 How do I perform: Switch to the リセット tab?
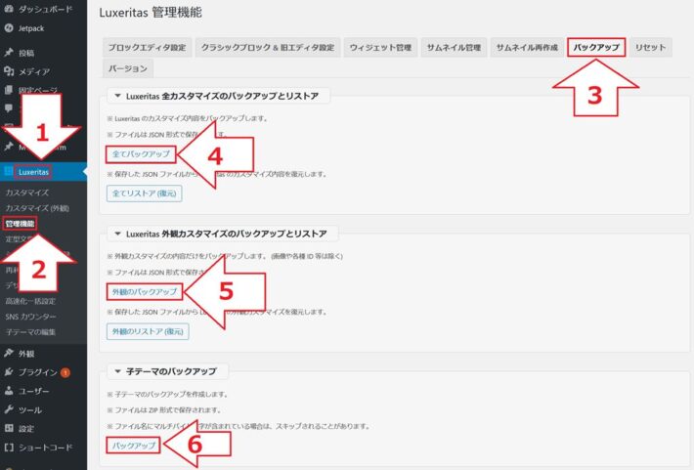pyautogui.click(x=651, y=47)
